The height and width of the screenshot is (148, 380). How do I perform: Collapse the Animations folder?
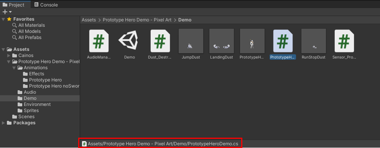(14, 68)
